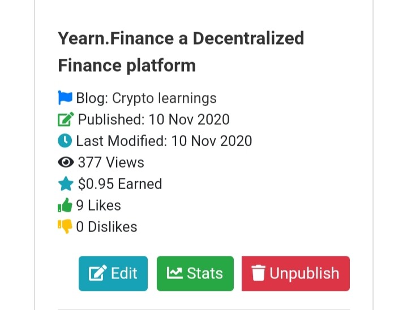
Task: Click the green thumbs-up likes icon
Action: [x=65, y=205]
